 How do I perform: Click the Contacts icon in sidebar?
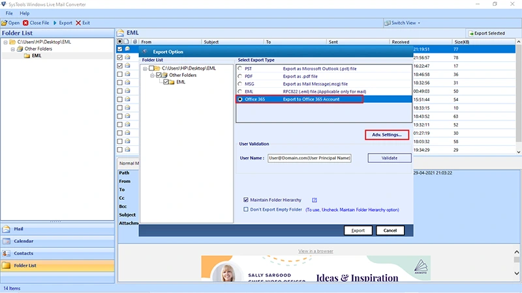point(6,253)
